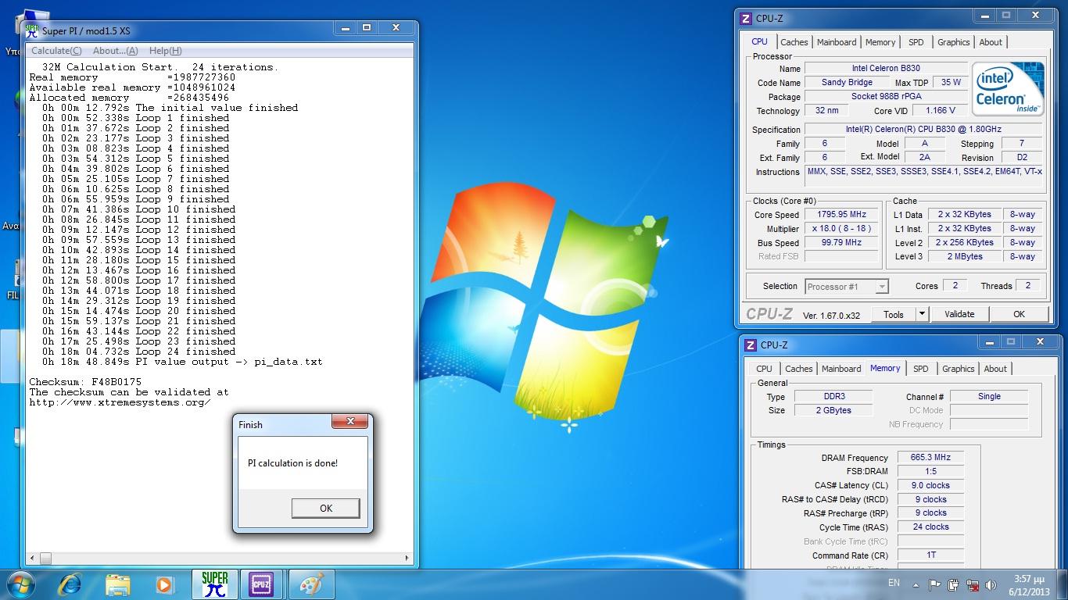Select the SPD tab in the upper CPU-Z window
Image resolution: width=1068 pixels, height=600 pixels.
[916, 42]
